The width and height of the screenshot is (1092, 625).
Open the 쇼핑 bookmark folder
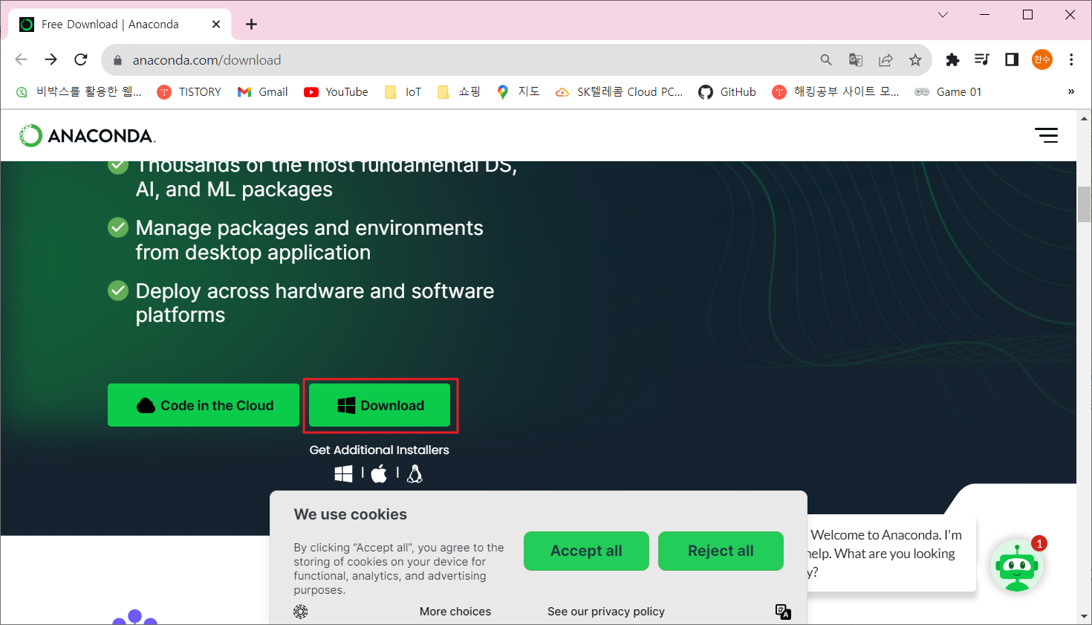[x=459, y=92]
